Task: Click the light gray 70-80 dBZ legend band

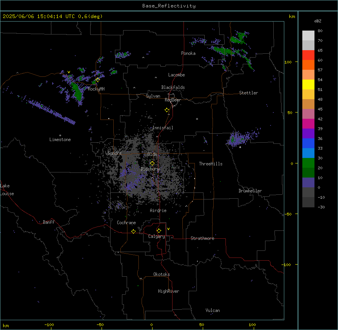Action: [x=308, y=36]
